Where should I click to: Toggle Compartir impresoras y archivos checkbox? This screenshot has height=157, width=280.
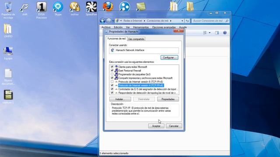pos(112,78)
